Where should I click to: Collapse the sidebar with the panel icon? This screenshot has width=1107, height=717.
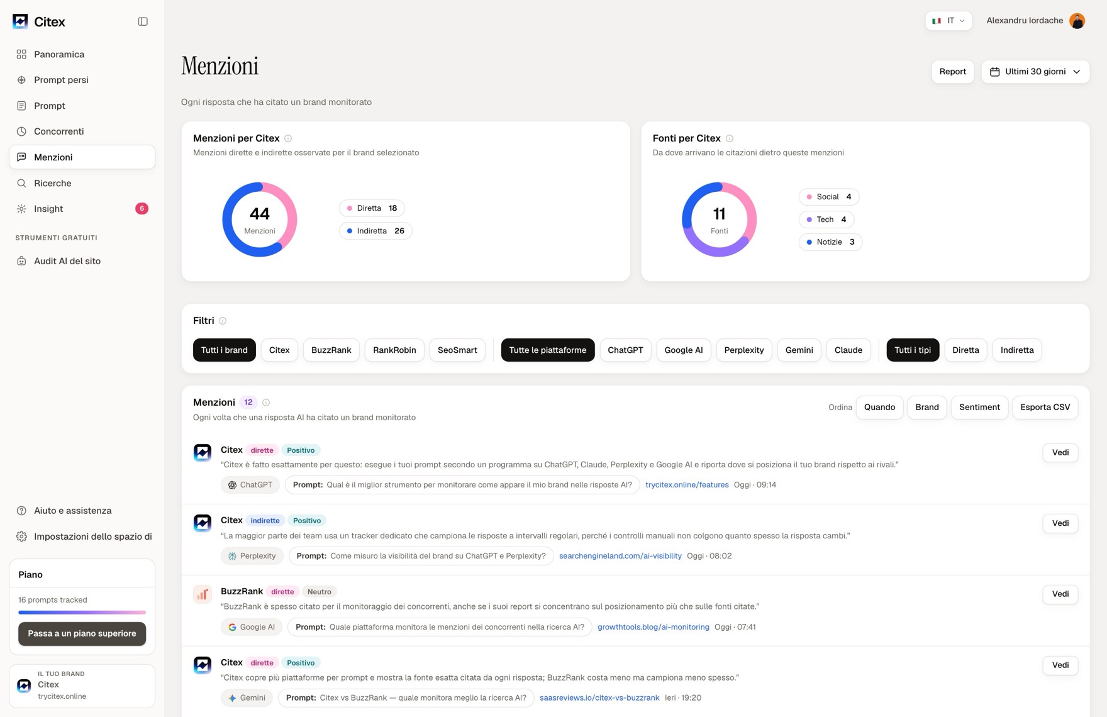pyautogui.click(x=143, y=21)
